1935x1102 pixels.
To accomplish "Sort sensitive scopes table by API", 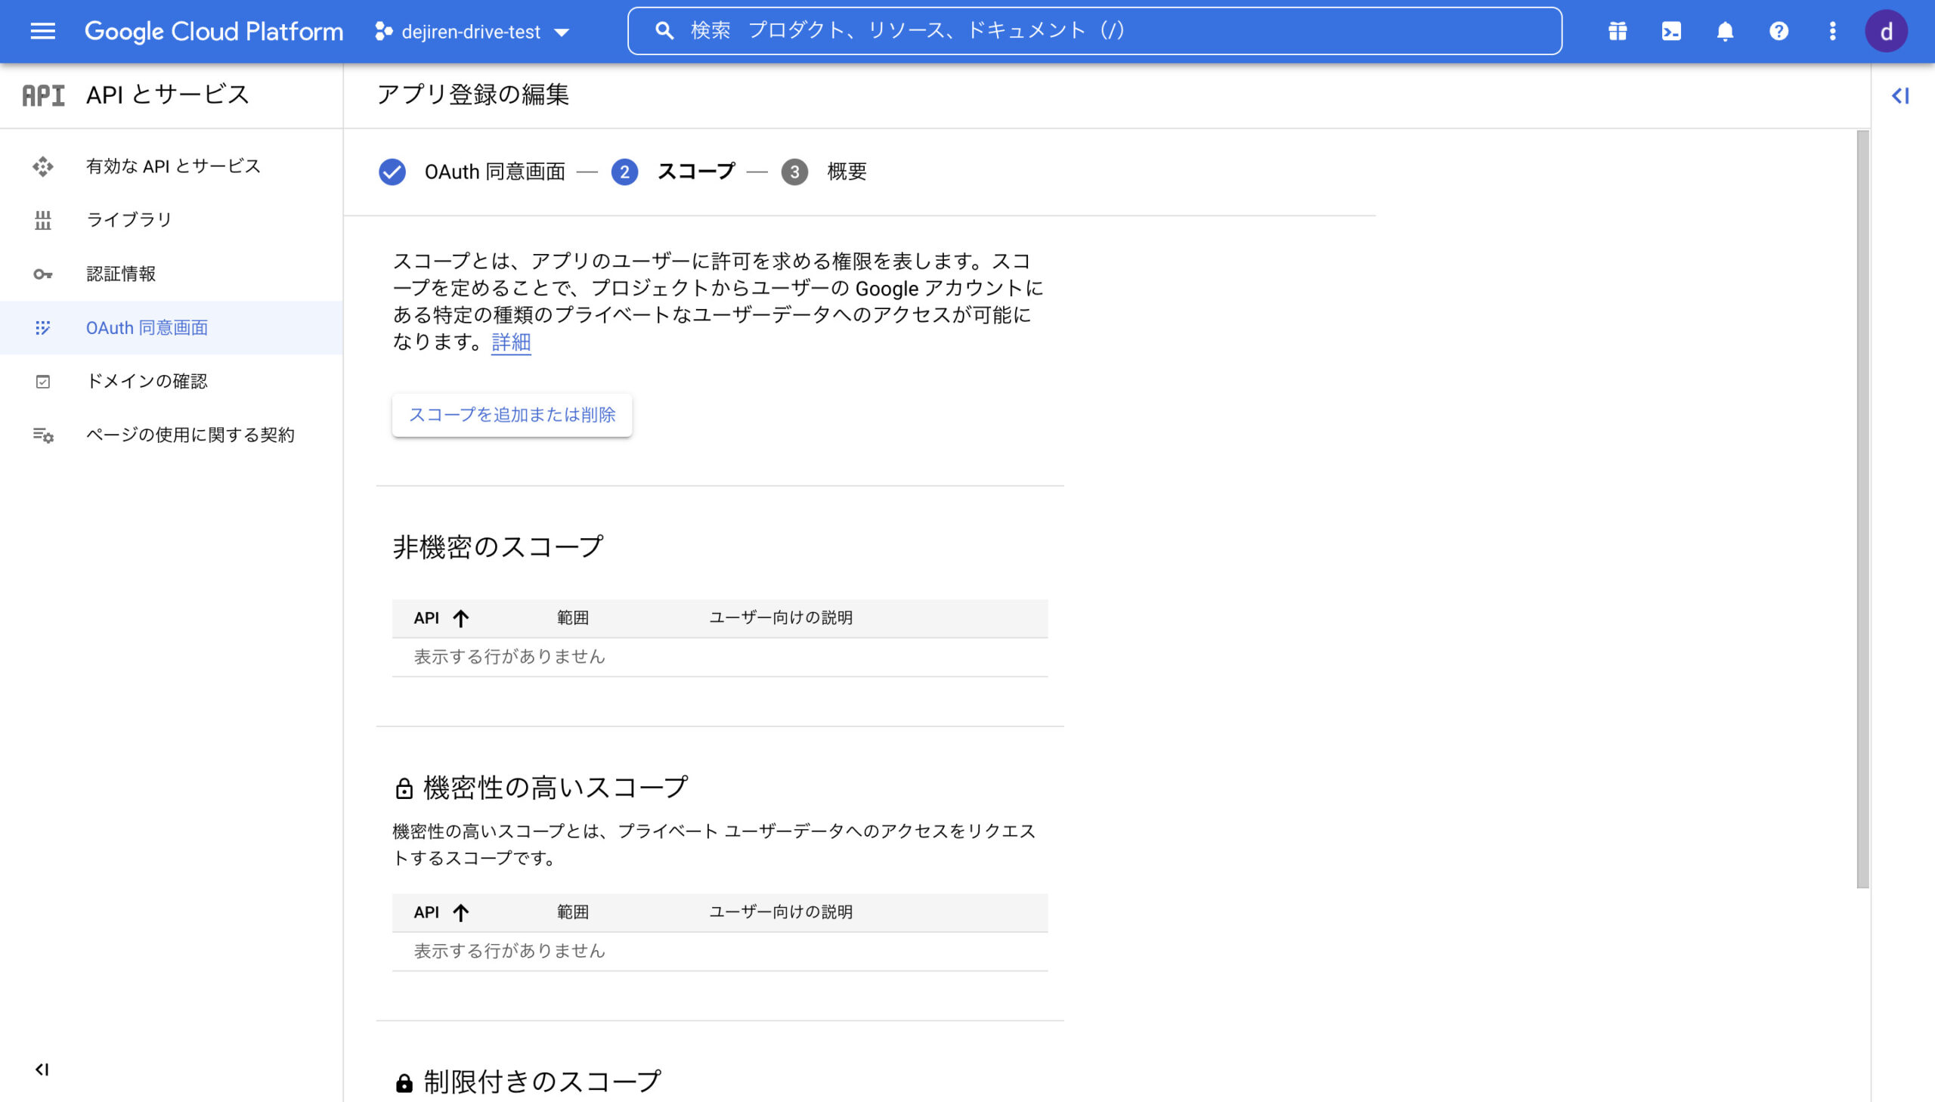I will click(x=441, y=913).
